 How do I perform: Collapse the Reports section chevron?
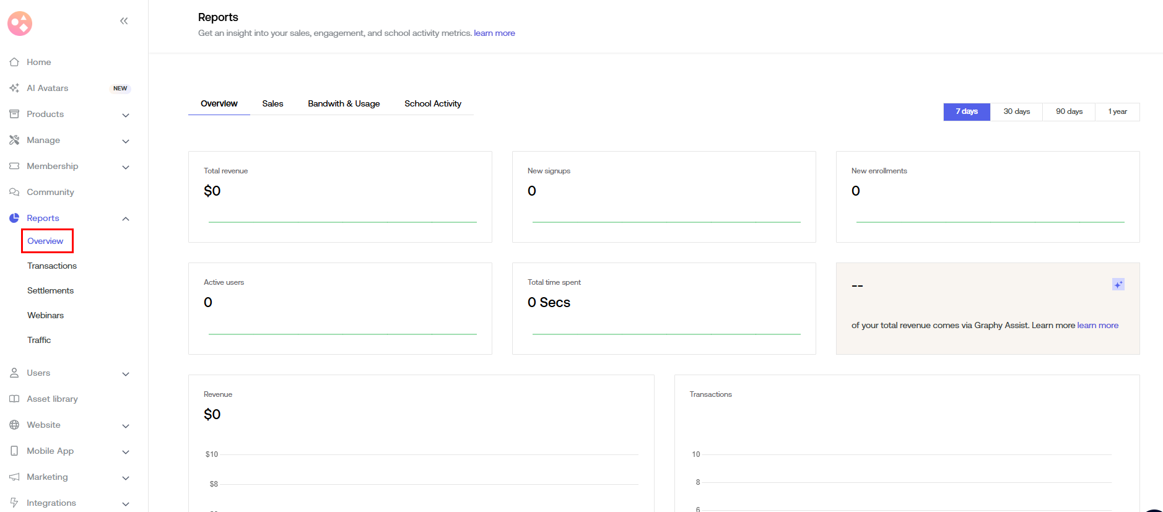(x=126, y=219)
